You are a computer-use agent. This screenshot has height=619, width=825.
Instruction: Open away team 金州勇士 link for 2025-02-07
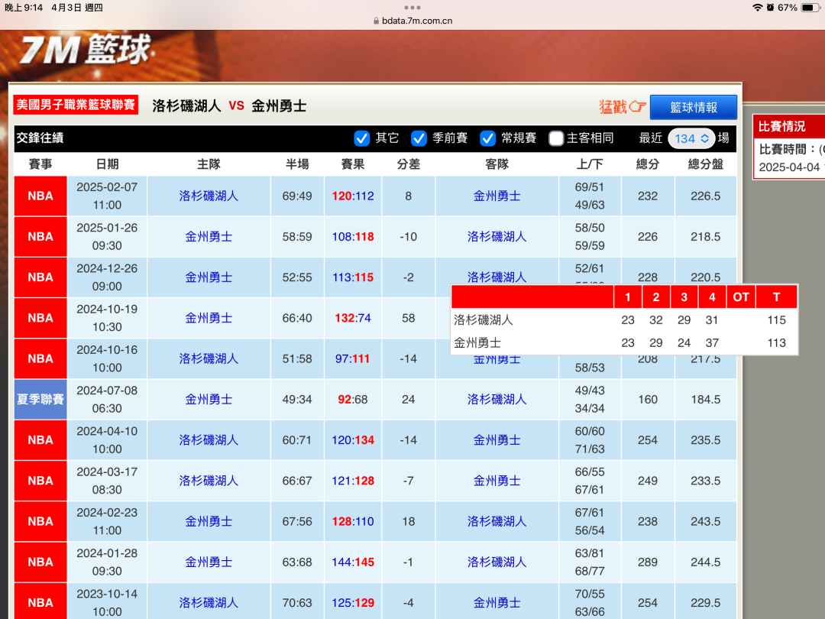pos(497,196)
